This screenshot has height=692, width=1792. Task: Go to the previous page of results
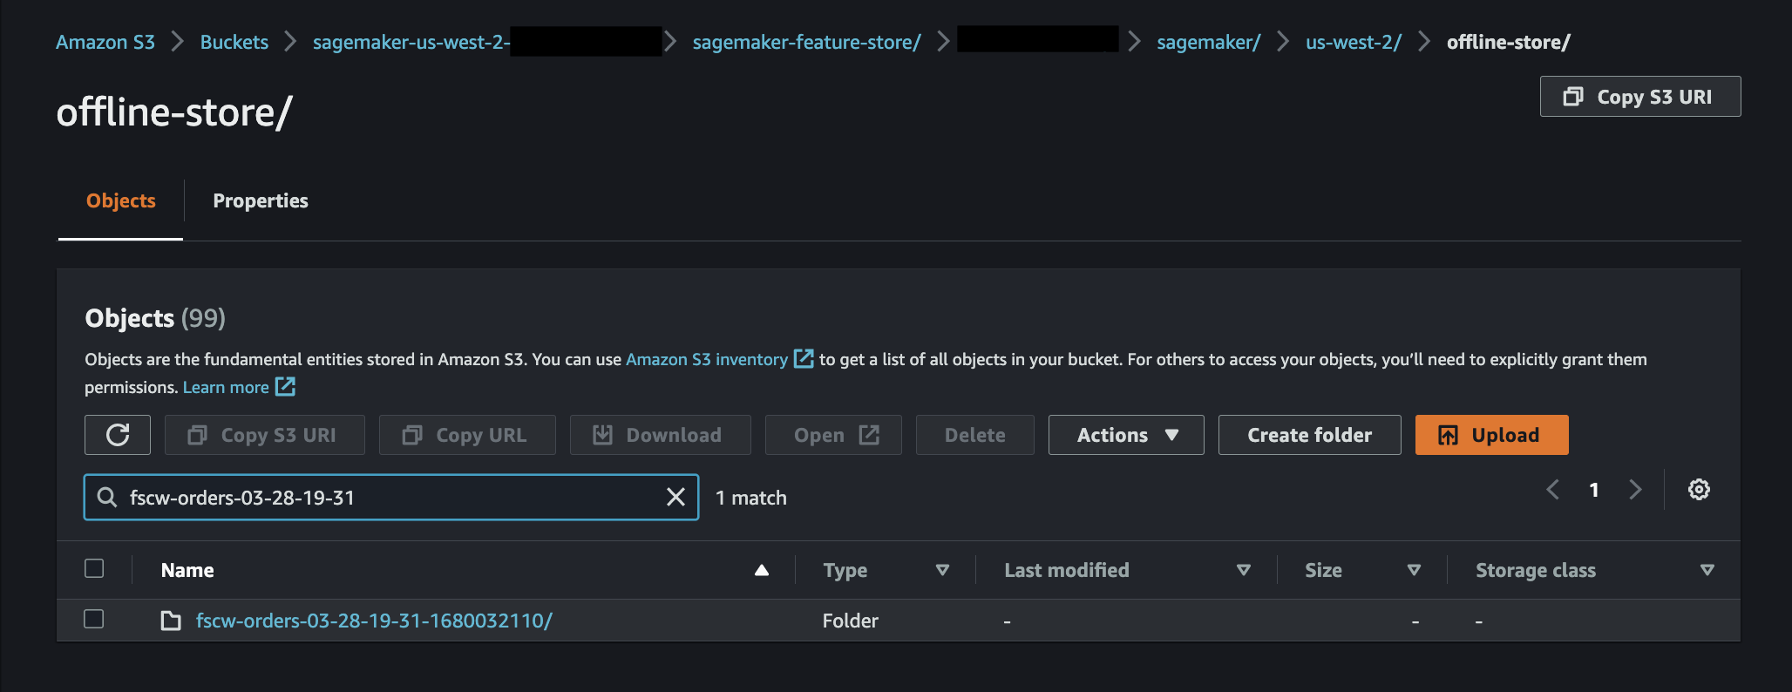[1553, 490]
